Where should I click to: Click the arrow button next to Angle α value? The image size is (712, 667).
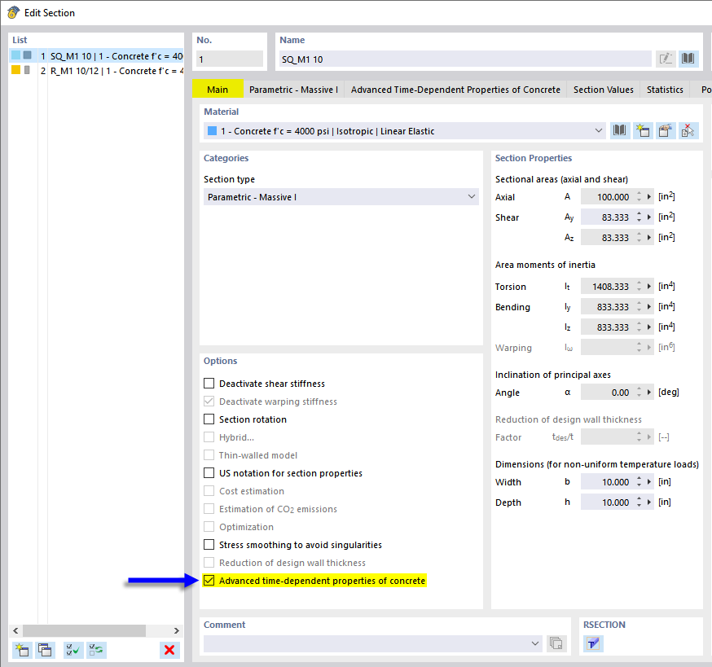(x=649, y=393)
